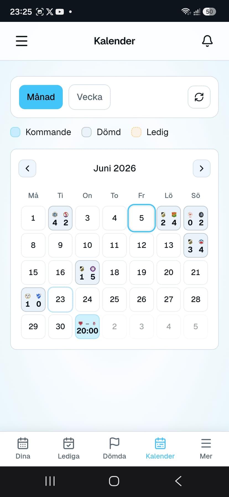The width and height of the screenshot is (229, 497).
Task: Tap the Android back navigation icon
Action: (178, 481)
